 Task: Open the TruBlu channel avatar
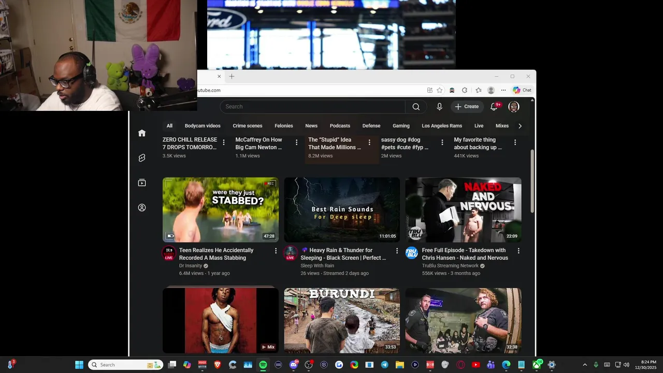click(x=412, y=253)
